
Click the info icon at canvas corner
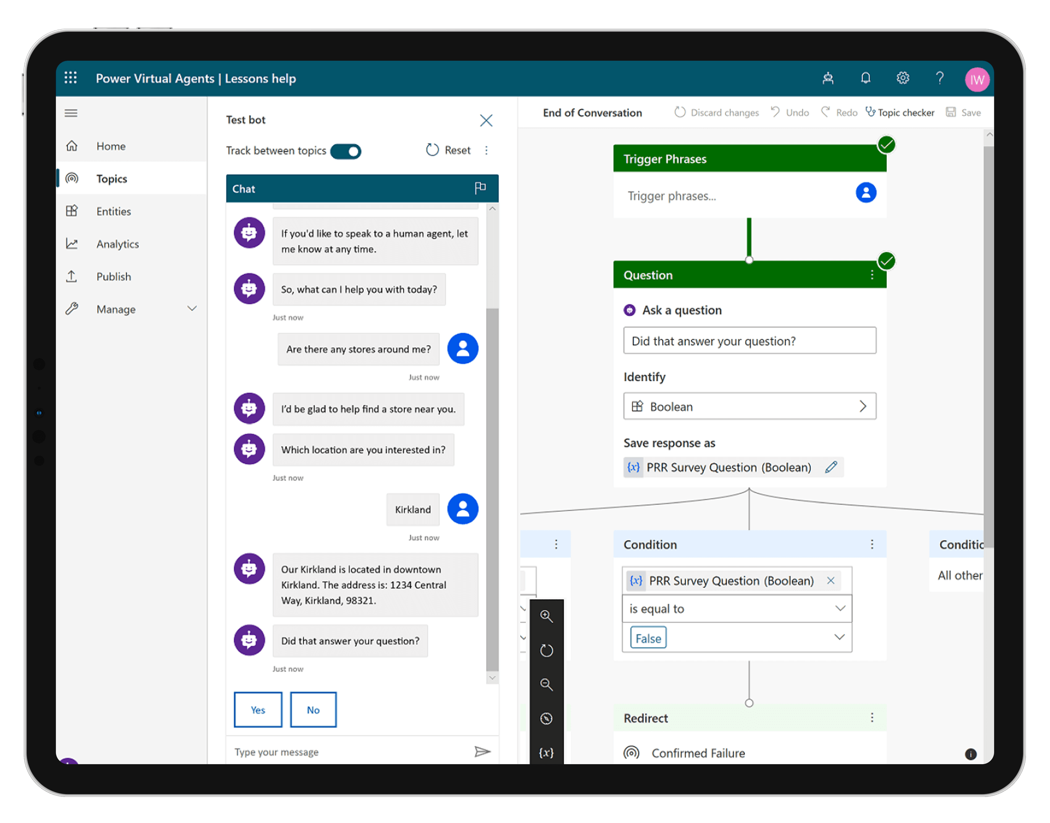click(x=971, y=754)
